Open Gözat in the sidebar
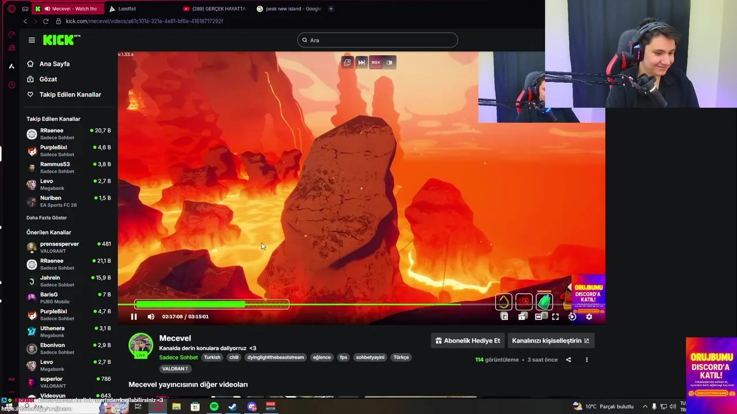737x414 pixels. [48, 79]
